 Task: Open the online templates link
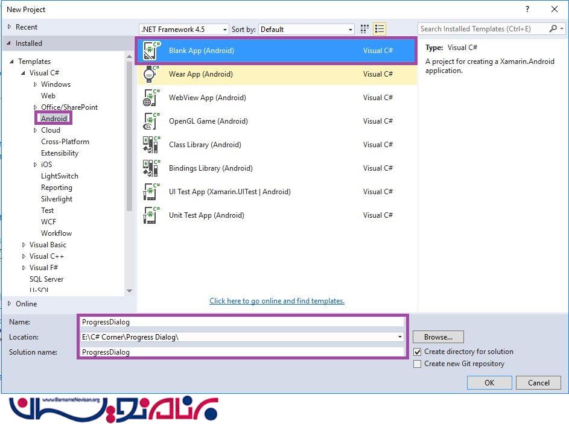277,301
